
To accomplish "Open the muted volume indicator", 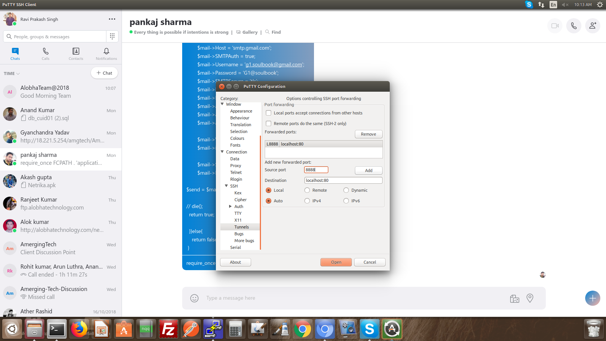I will [x=565, y=5].
